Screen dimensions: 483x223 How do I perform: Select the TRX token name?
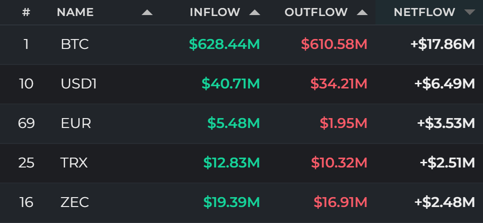click(74, 163)
